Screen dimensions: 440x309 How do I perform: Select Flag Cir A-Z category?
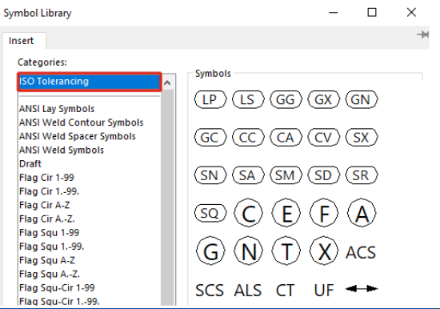click(x=44, y=205)
